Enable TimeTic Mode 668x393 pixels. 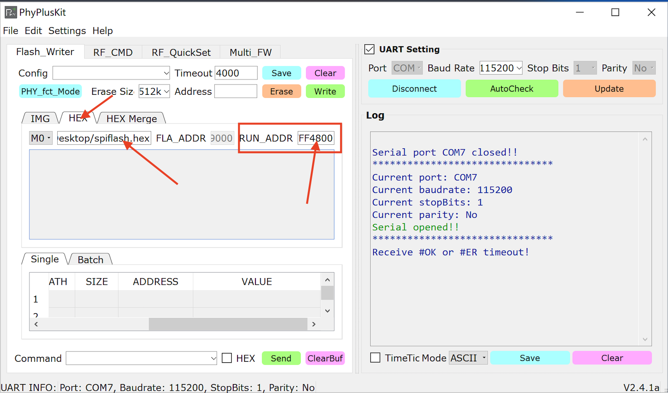[x=375, y=358]
